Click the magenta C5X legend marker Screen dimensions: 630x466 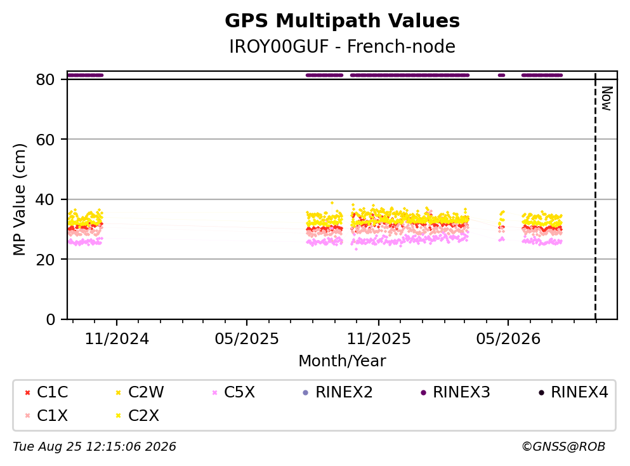(214, 392)
